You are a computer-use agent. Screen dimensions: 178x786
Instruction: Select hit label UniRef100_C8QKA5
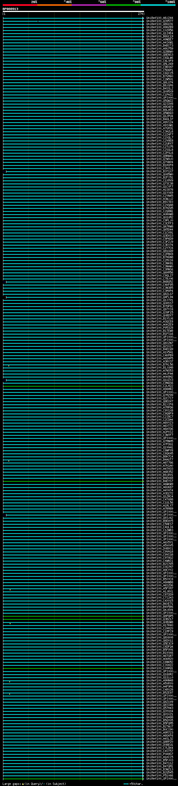(160, 454)
